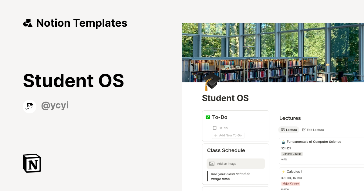364x191 pixels.
Task: Open the @ycyi profile link
Action: tap(55, 106)
